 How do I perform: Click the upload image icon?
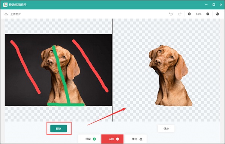[x=6, y=14]
